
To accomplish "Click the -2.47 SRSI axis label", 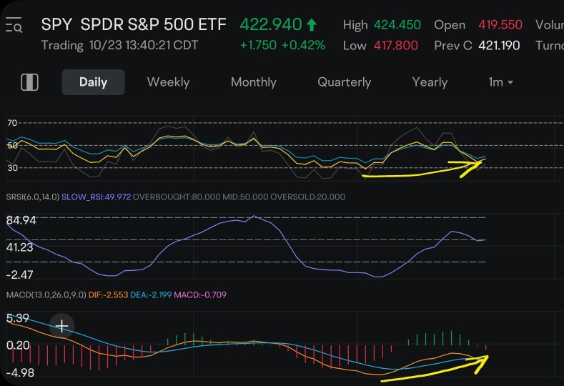I will pos(20,274).
